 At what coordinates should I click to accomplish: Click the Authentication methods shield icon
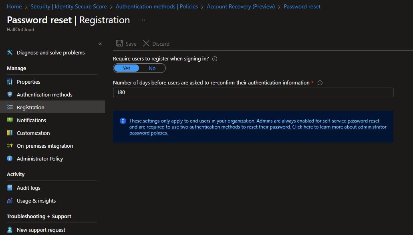click(x=10, y=94)
